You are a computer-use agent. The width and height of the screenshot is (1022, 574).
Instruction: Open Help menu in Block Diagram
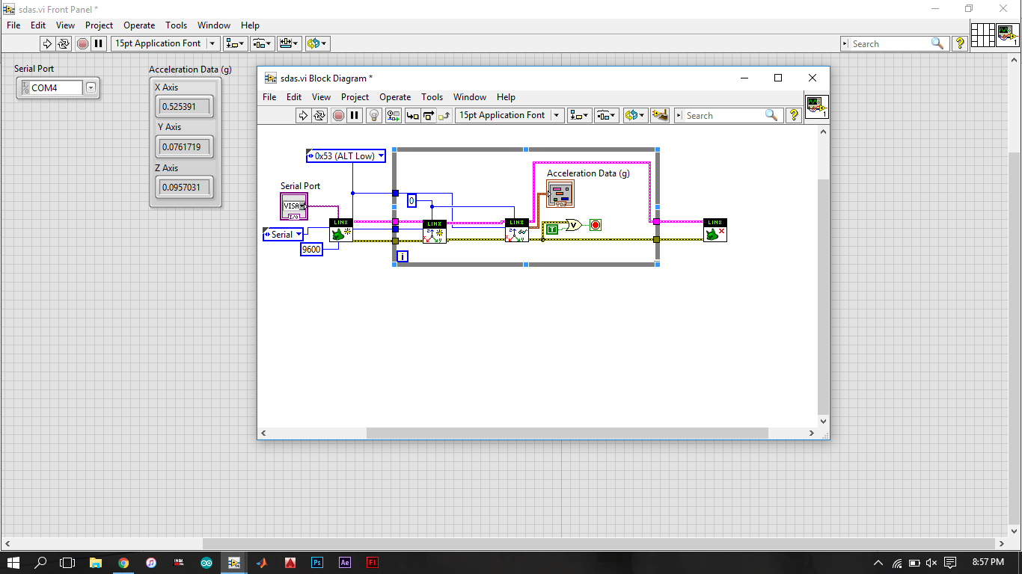506,97
